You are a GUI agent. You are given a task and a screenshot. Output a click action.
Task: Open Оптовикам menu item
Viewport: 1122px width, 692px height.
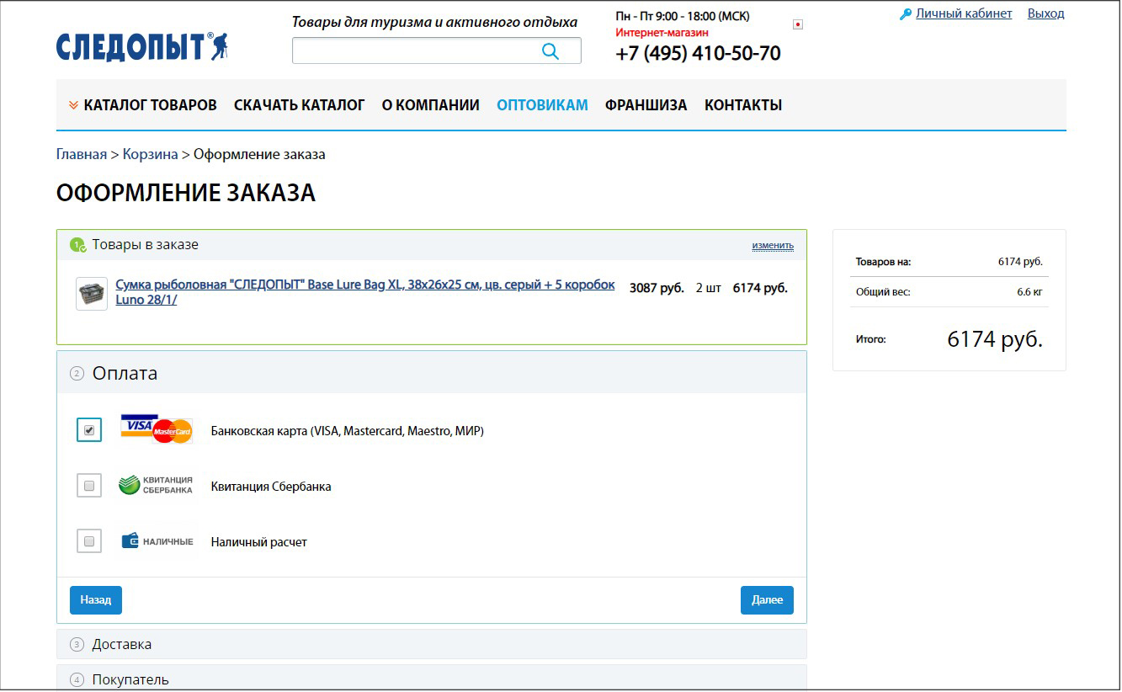[x=542, y=105]
